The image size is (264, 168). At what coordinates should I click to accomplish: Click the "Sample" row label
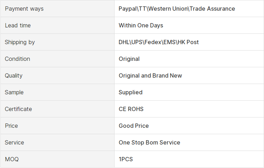tap(14, 92)
